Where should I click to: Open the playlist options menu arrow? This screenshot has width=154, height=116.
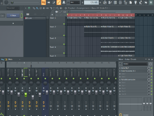pos(26,8)
